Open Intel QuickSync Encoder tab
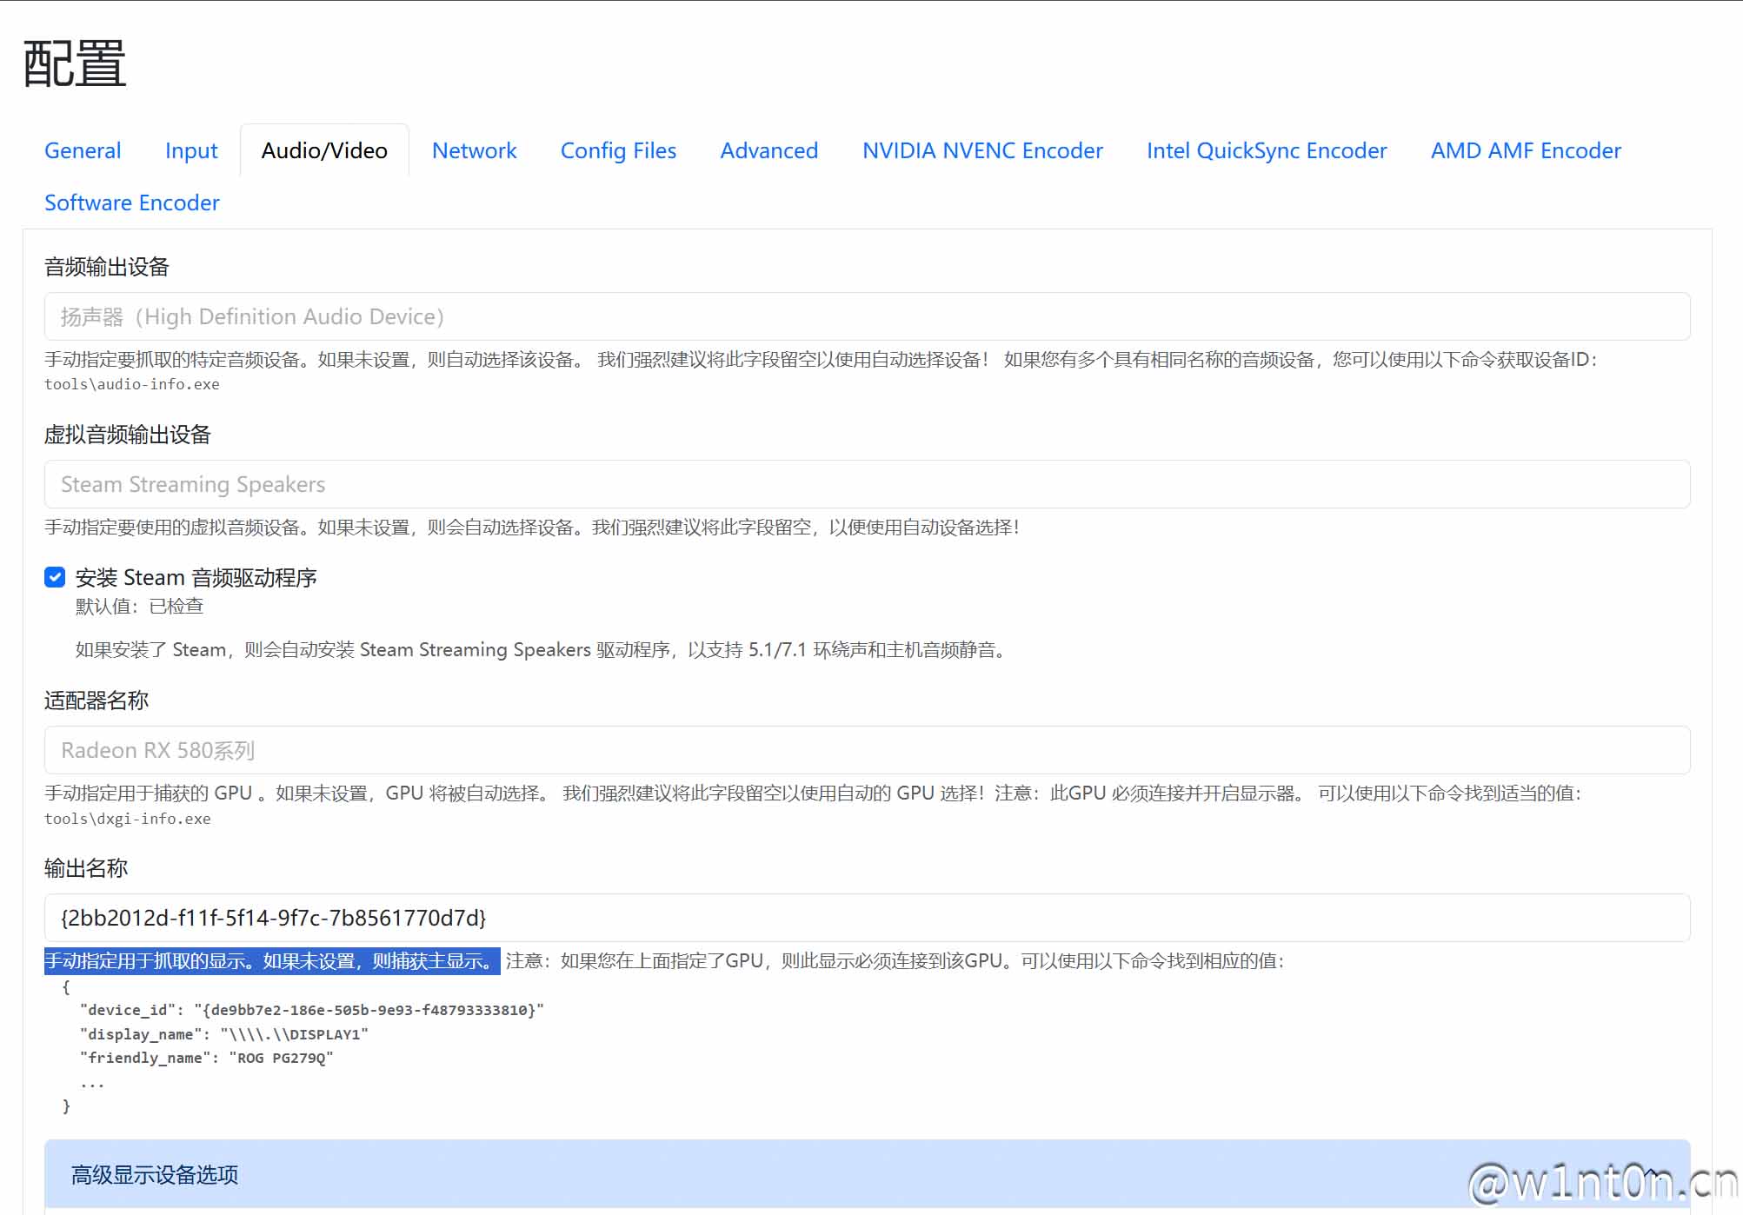1743x1215 pixels. pyautogui.click(x=1267, y=150)
